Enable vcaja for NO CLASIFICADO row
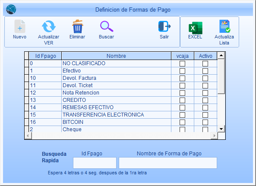 pos(182,63)
